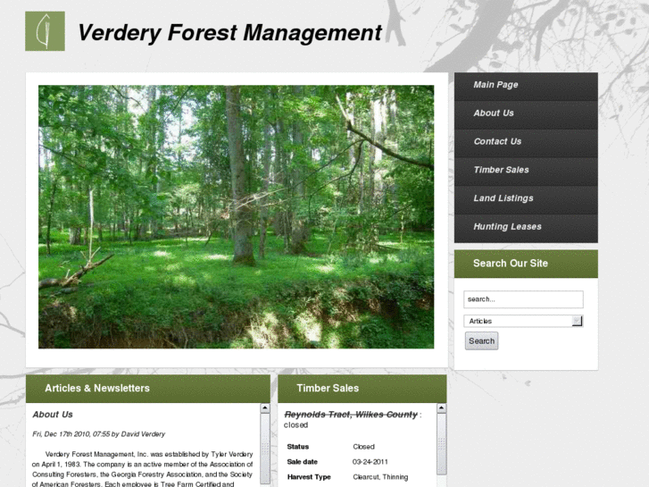Screen dimensions: 649x487
Task: Click the green leaf logo icon
Action: [x=45, y=31]
